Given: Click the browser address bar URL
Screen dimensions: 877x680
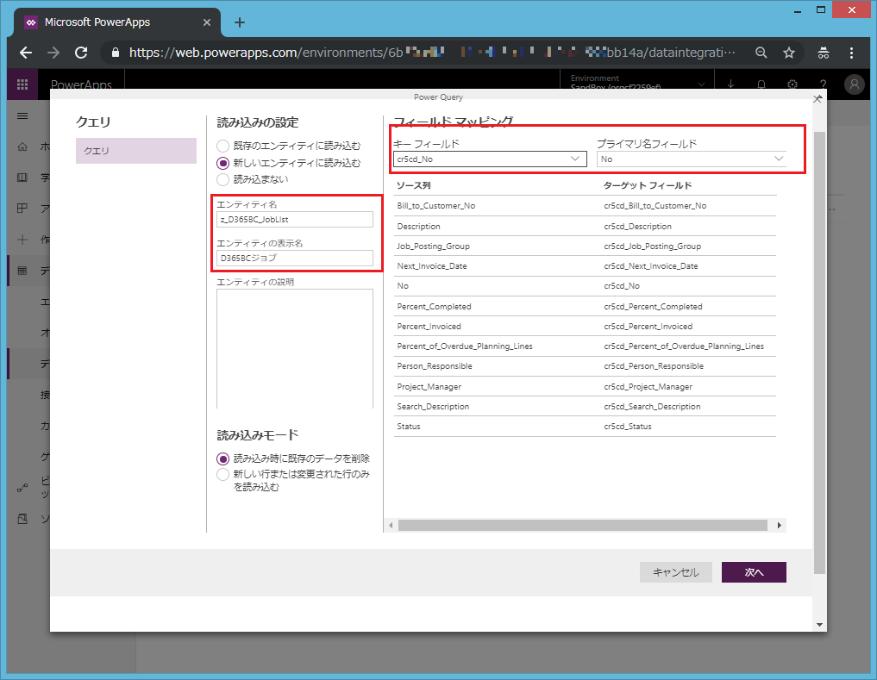Looking at the screenshot, I should 432,53.
